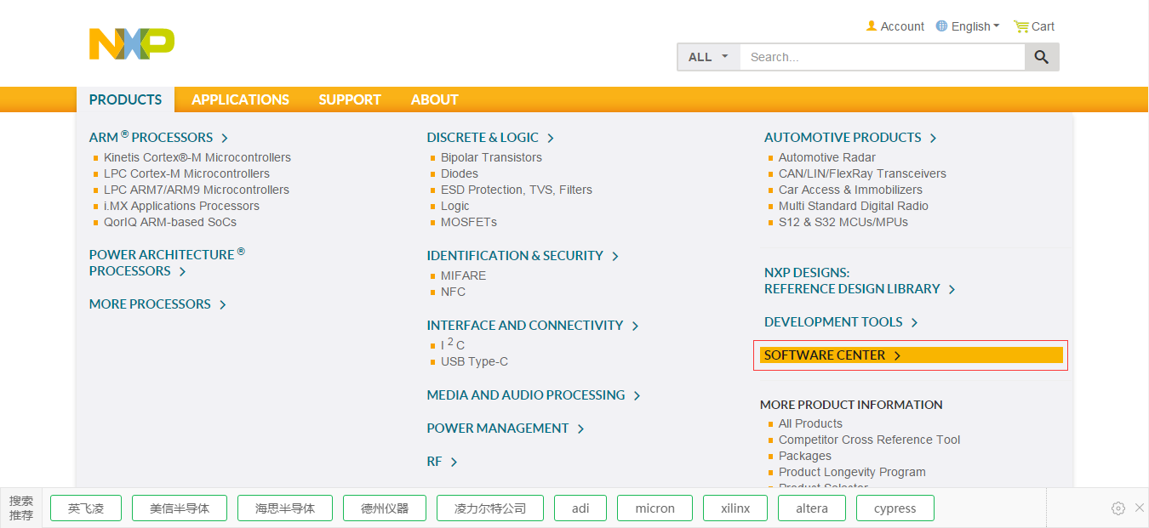Open MEDIA AND AUDIO PROCESSING category
The width and height of the screenshot is (1149, 528).
point(534,395)
